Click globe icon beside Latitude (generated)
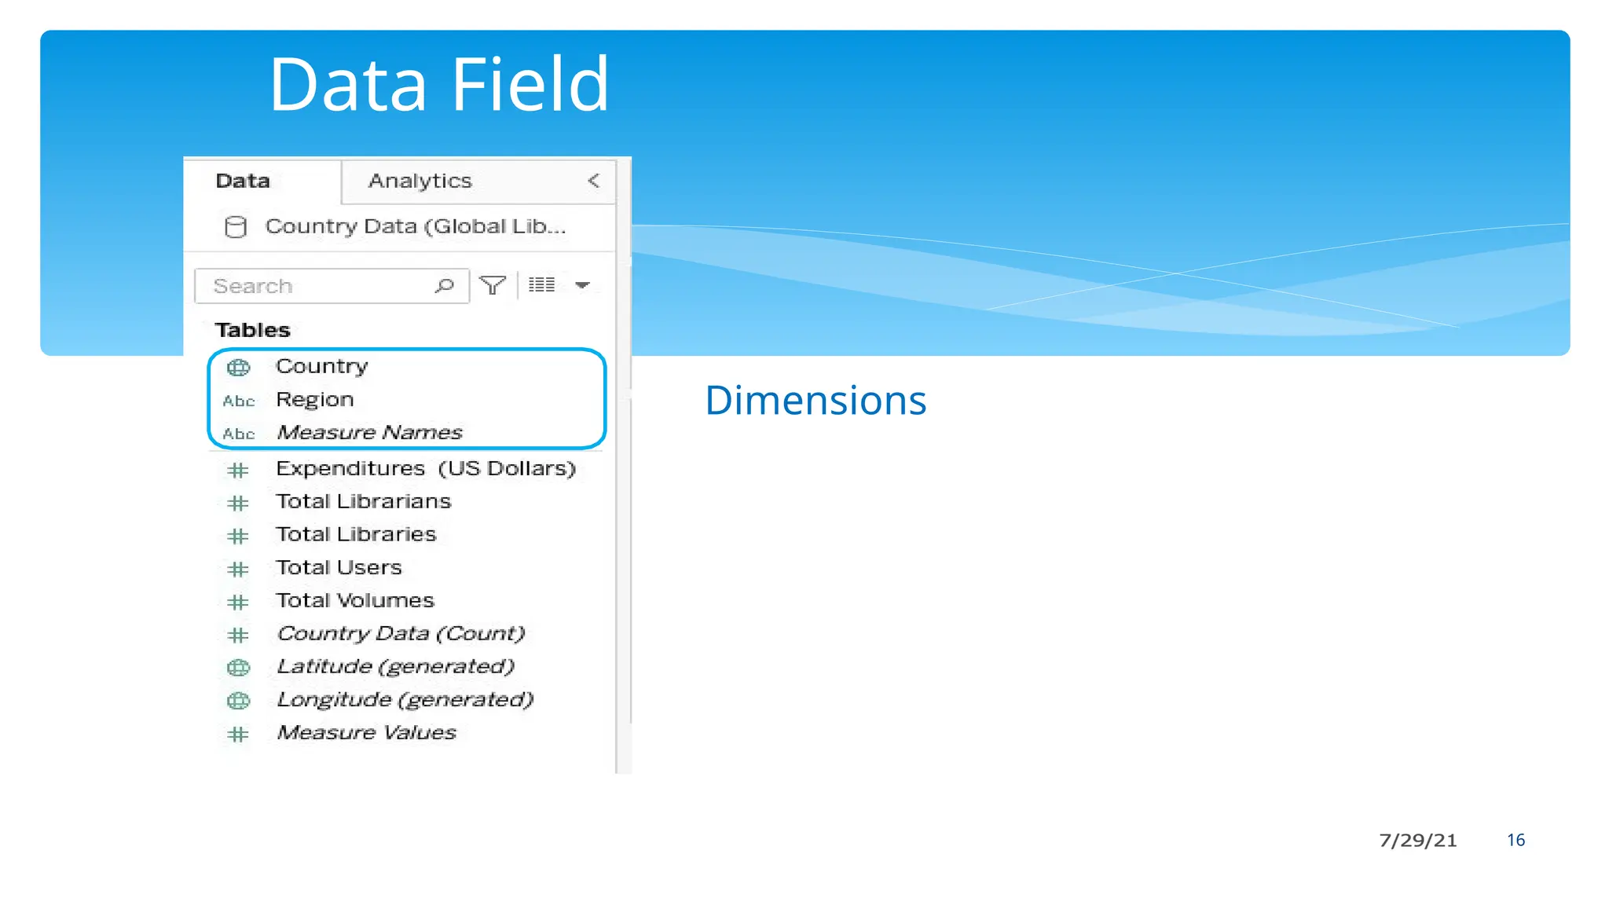Image resolution: width=1609 pixels, height=905 pixels. pos(238,668)
